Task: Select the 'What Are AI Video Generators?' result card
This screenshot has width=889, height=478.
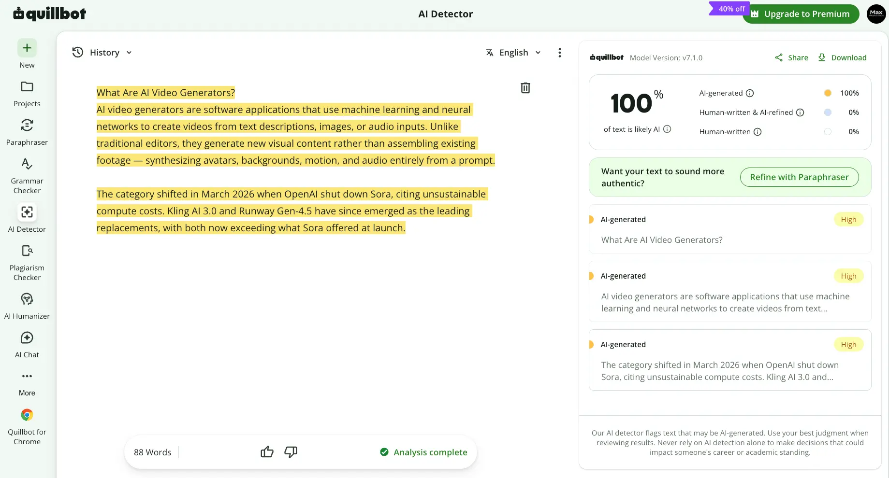Action: pyautogui.click(x=730, y=229)
